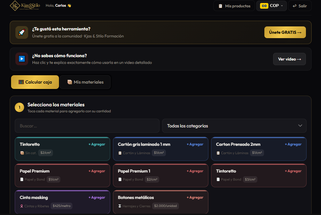Select the Calcular caja tab
321x215 pixels.
(35, 82)
